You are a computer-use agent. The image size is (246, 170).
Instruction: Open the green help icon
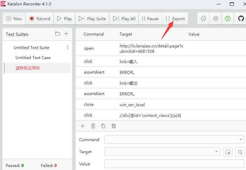click(x=228, y=18)
